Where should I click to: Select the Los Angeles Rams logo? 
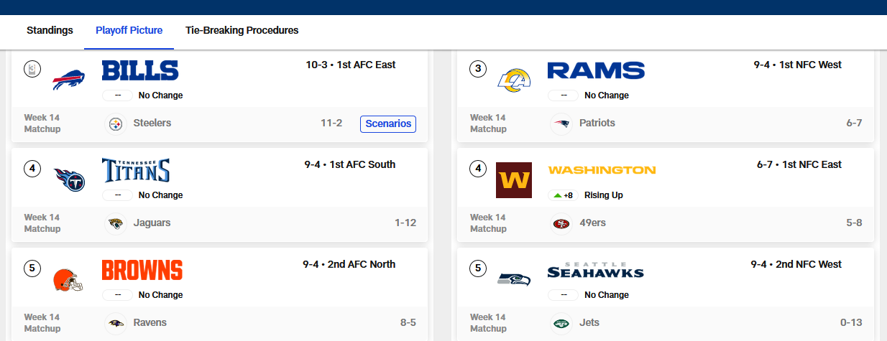(514, 80)
